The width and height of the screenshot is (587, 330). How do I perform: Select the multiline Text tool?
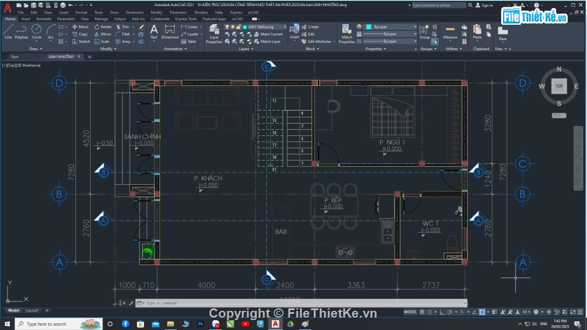154,32
